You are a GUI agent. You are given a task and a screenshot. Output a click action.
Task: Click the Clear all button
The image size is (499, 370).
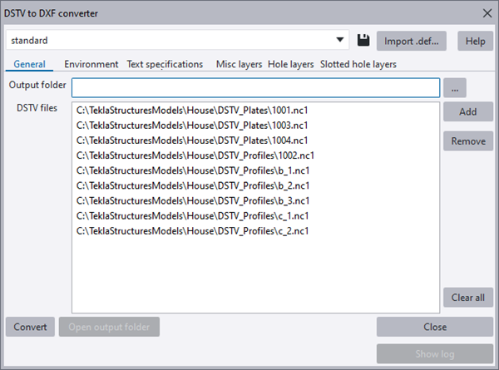click(467, 297)
